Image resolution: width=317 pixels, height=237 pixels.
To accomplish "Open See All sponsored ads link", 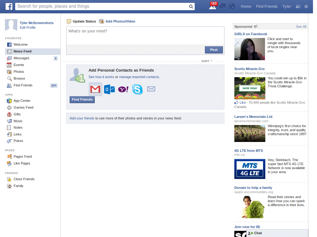I will 301,27.
